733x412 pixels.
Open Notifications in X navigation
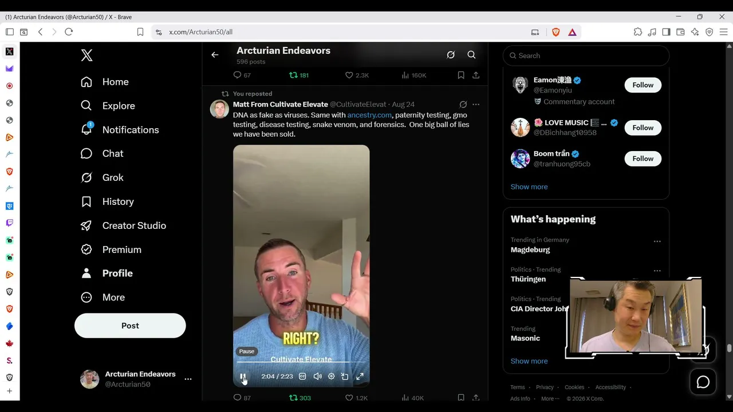click(x=119, y=130)
